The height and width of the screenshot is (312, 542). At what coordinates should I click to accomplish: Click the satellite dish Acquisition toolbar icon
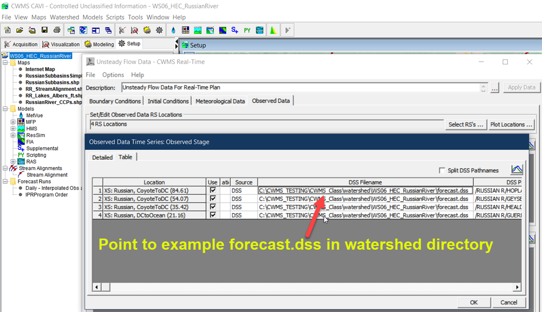pyautogui.click(x=122, y=30)
